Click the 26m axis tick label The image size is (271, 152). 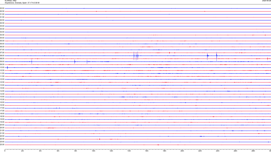pos(235,151)
